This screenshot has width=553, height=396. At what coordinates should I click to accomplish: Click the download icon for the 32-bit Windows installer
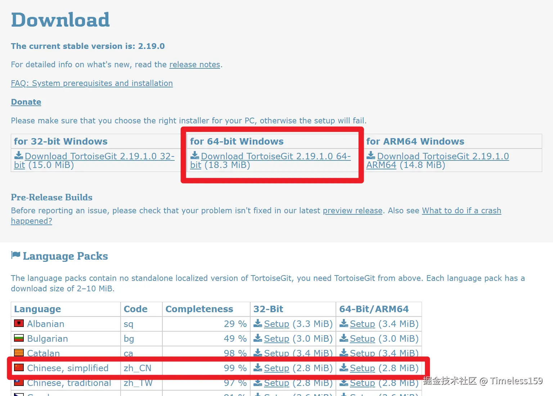pos(19,155)
